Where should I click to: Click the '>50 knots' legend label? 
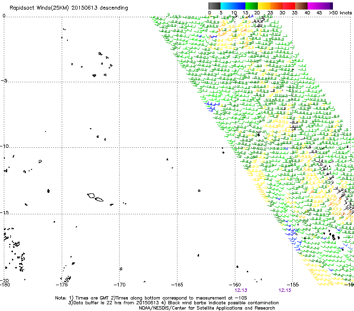pos(340,13)
